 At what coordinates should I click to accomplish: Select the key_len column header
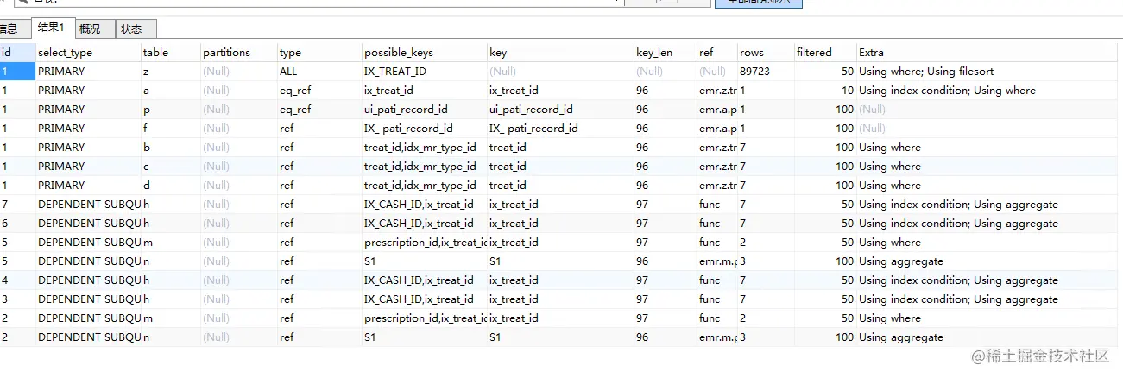click(665, 52)
